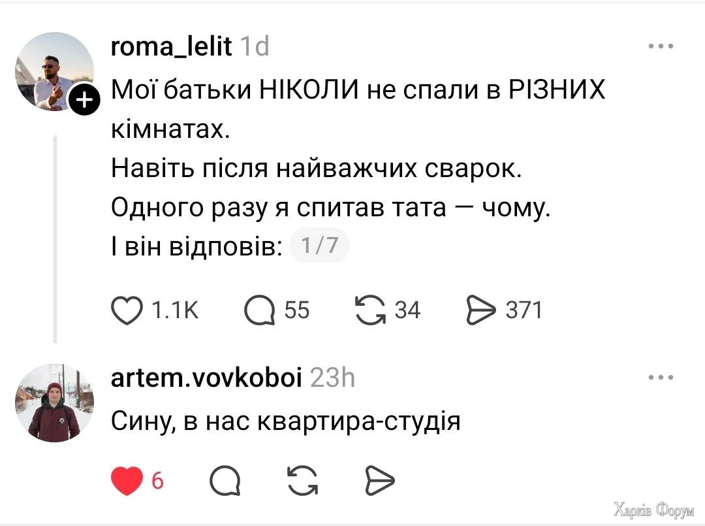This screenshot has height=526, width=705.
Task: Repost artem.vovkoboi's comment with repost icon
Action: (302, 480)
